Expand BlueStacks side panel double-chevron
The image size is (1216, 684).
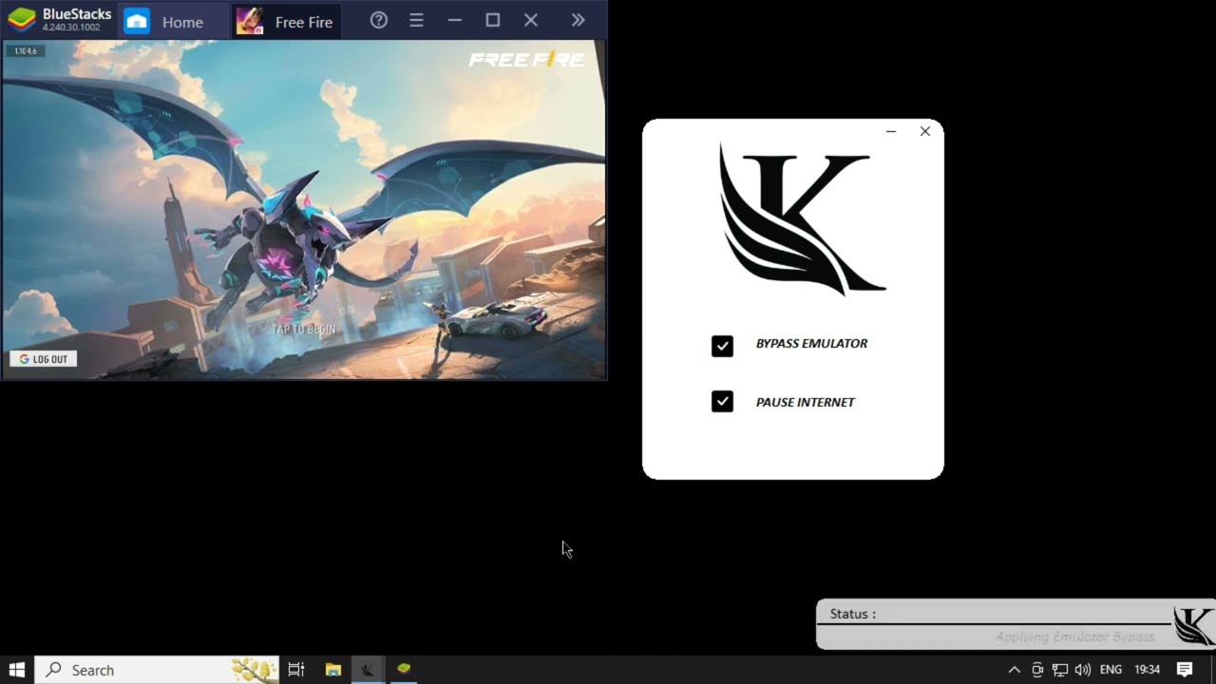(578, 20)
